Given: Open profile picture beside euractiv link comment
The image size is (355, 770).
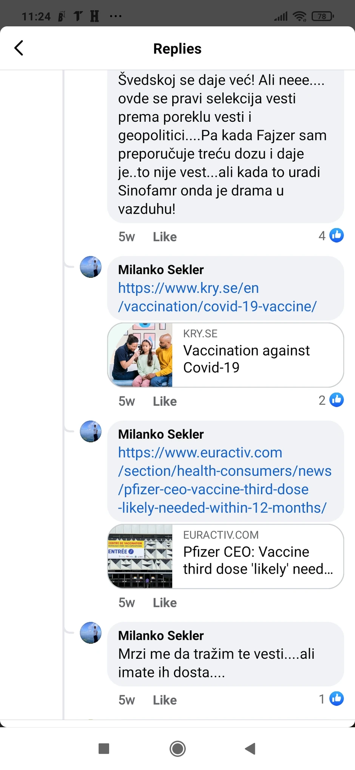Looking at the screenshot, I should point(91,431).
